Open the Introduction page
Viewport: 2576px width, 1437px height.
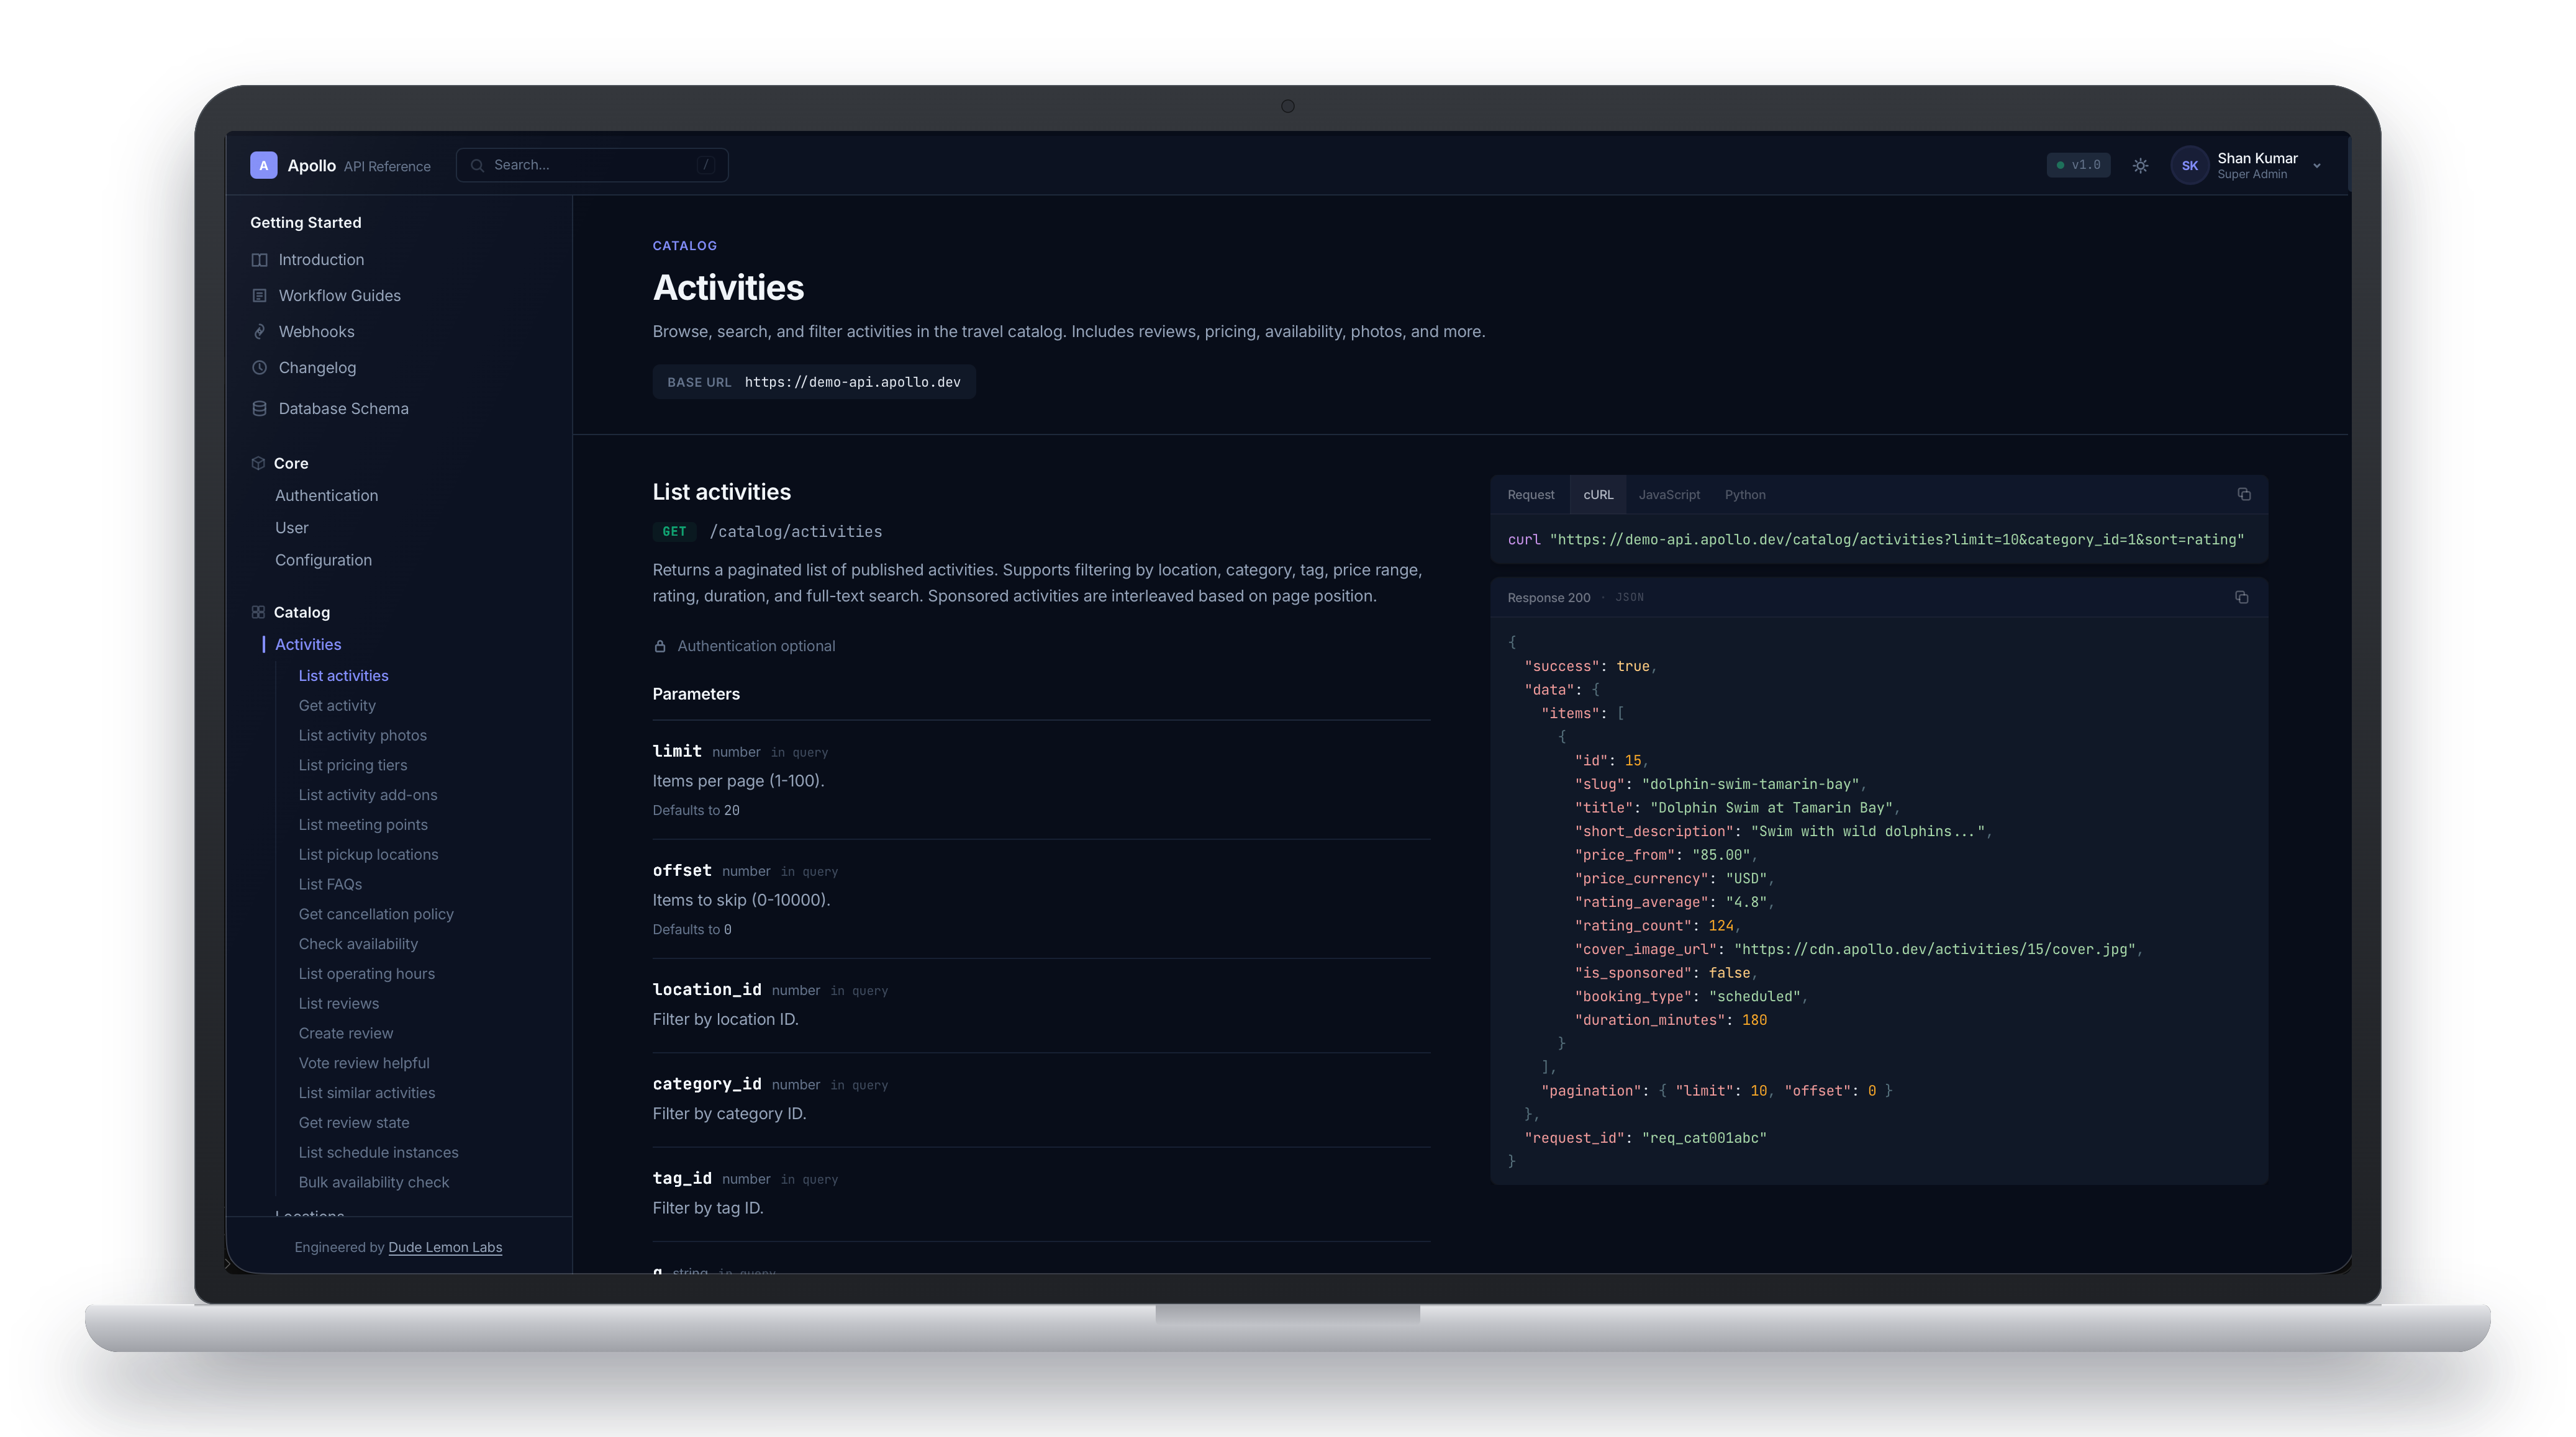[x=321, y=260]
